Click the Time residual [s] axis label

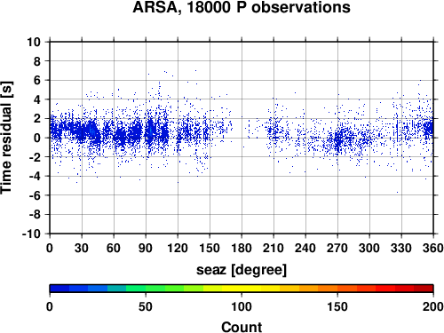pyautogui.click(x=6, y=138)
